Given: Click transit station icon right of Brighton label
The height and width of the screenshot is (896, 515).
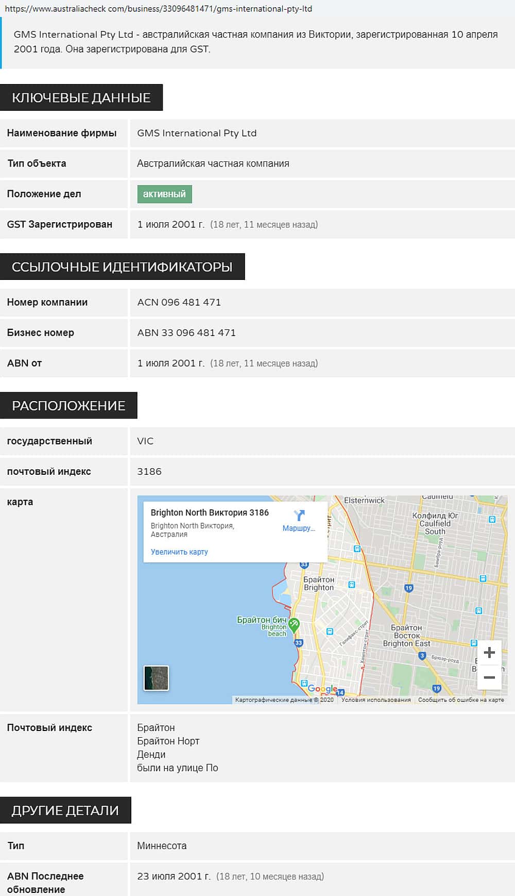Looking at the screenshot, I should point(352,585).
